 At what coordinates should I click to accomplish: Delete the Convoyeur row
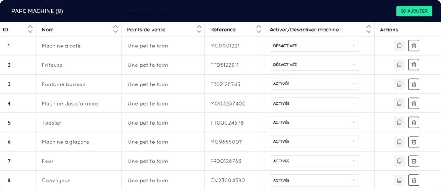point(413,180)
